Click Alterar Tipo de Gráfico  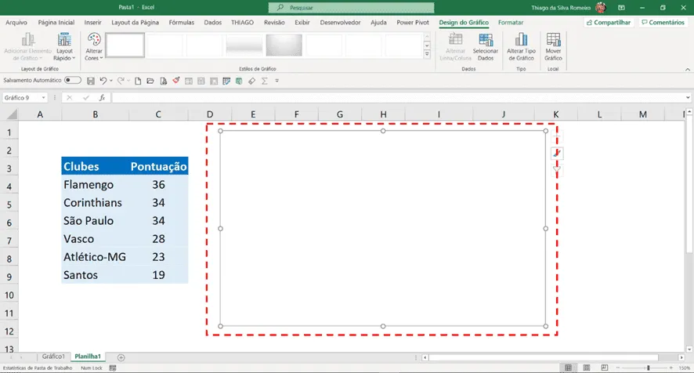pos(521,46)
